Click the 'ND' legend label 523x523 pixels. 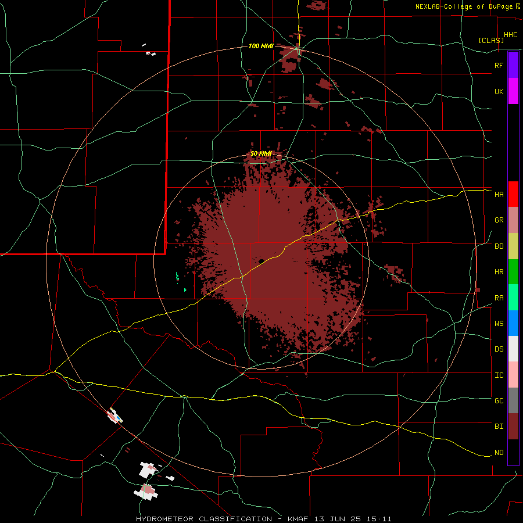499,453
